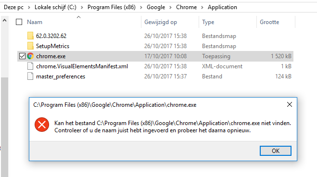Select the SetupMetrics folder icon
The height and width of the screenshot is (177, 317).
click(30, 46)
